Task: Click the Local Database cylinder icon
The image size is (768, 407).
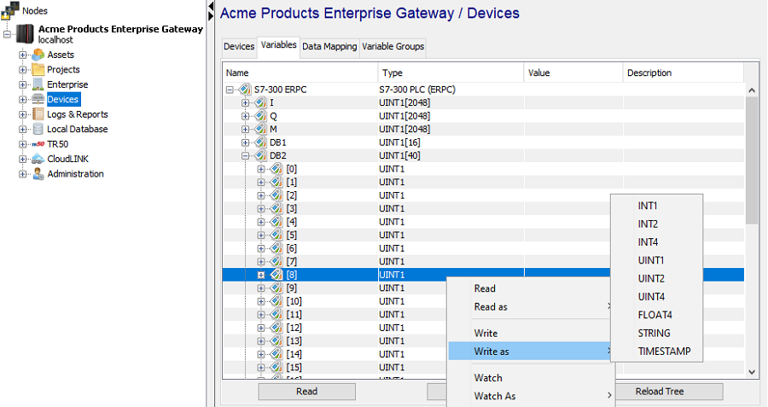Action: click(x=38, y=129)
